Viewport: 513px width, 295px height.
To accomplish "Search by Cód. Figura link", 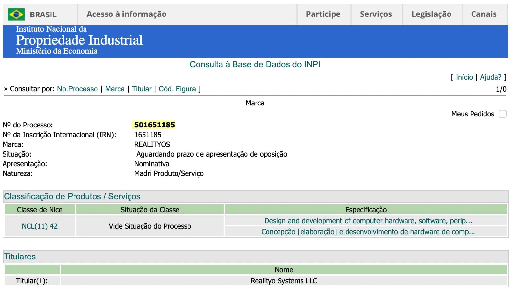I will click(x=177, y=89).
